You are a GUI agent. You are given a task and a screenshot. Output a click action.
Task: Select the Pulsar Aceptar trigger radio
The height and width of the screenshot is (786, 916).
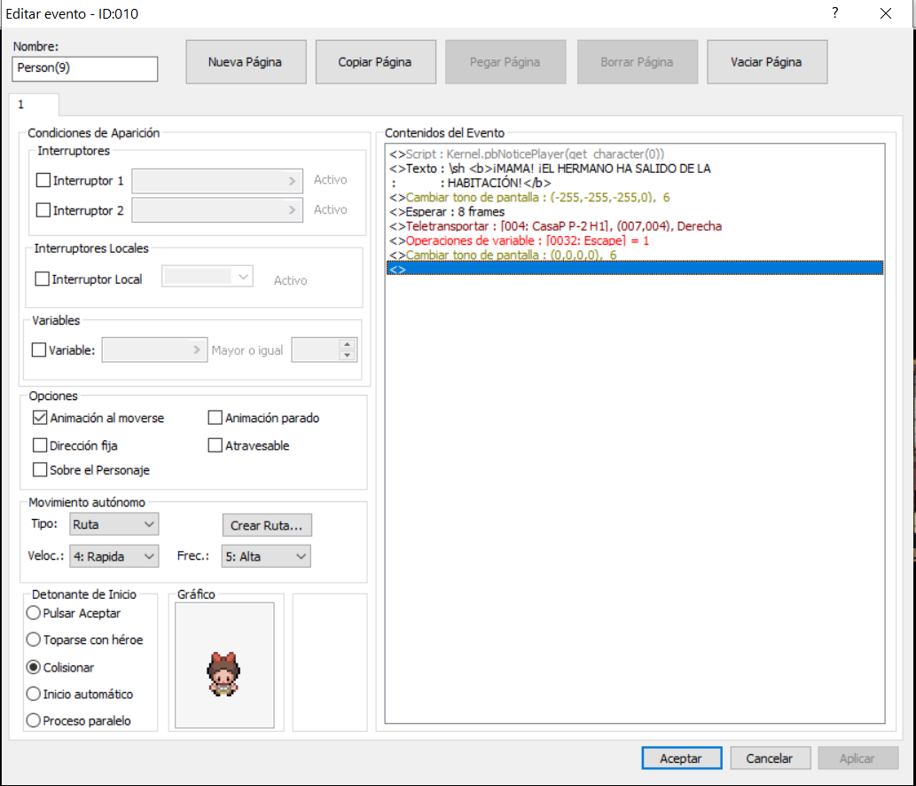click(x=34, y=613)
